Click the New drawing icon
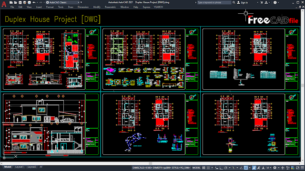The width and height of the screenshot is (305, 171). [x=11, y=2]
